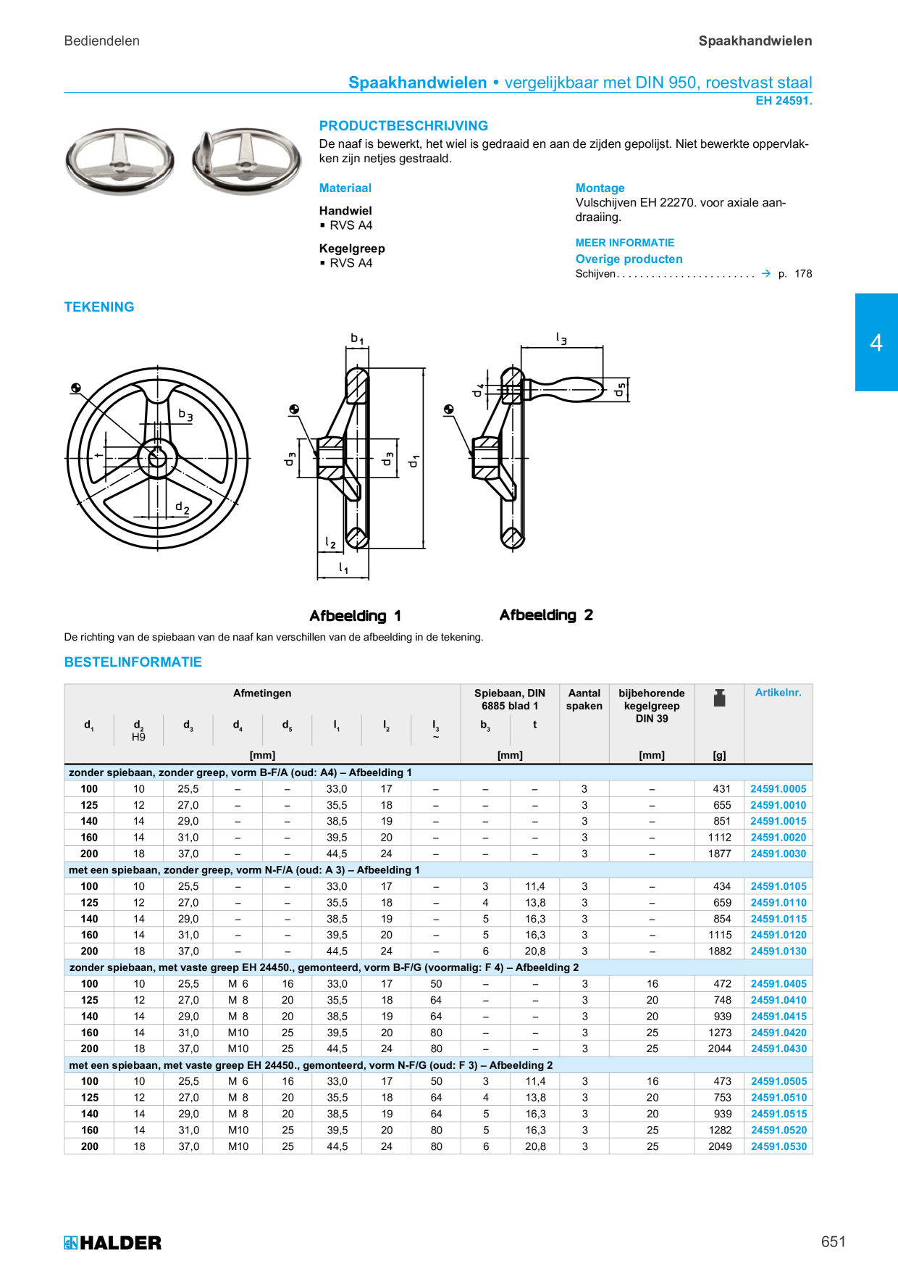Click page number 651
This screenshot has height=1271, width=898.
[x=834, y=1242]
